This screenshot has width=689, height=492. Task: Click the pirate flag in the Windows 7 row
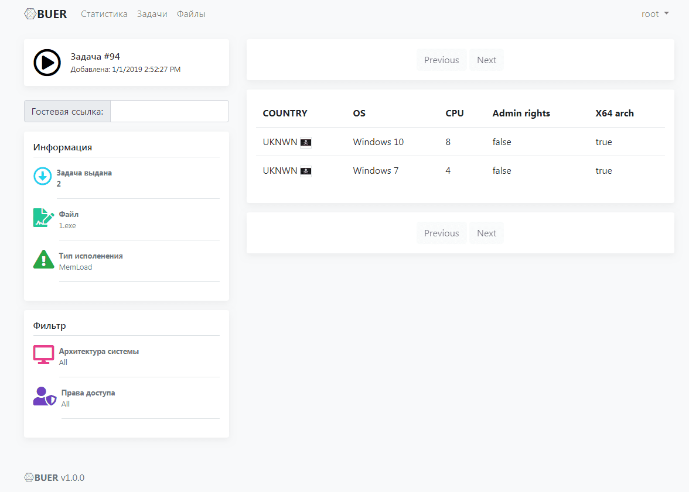[x=306, y=171]
